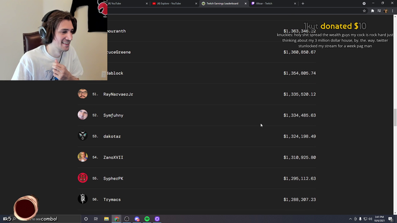Open the Trymacs streamer name
Viewport: 397px width, 223px height.
[x=112, y=199]
